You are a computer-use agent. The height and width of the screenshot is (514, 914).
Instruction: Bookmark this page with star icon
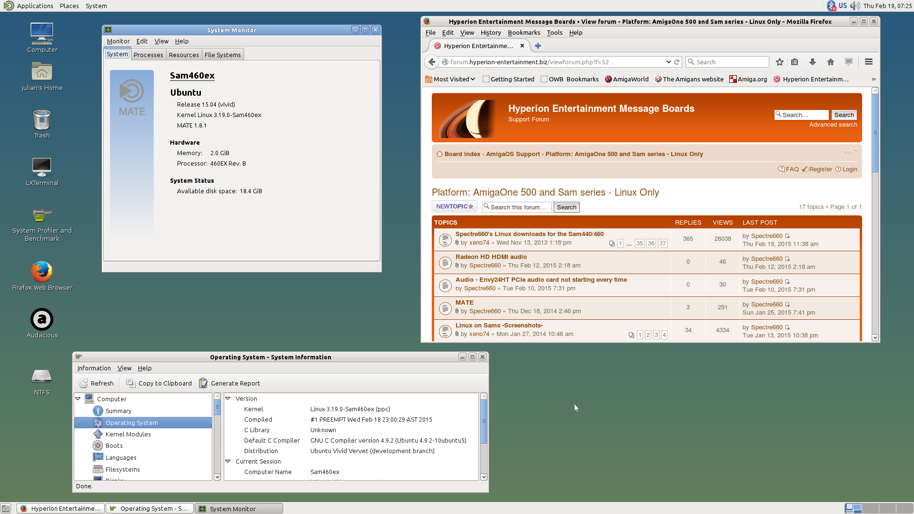779,62
